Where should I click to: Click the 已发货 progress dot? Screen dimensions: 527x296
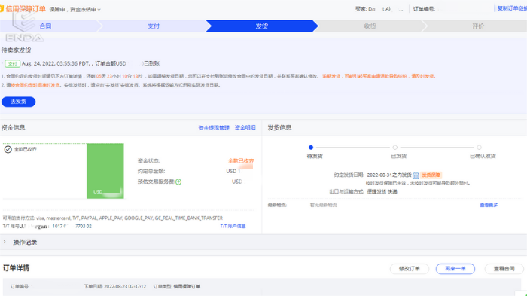[x=395, y=148]
